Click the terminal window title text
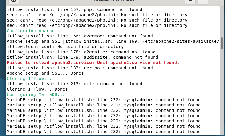225x136 pixels. (x=113, y=1)
